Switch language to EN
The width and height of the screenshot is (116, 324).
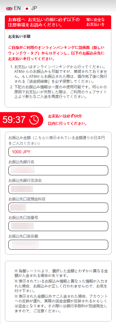(17, 8)
